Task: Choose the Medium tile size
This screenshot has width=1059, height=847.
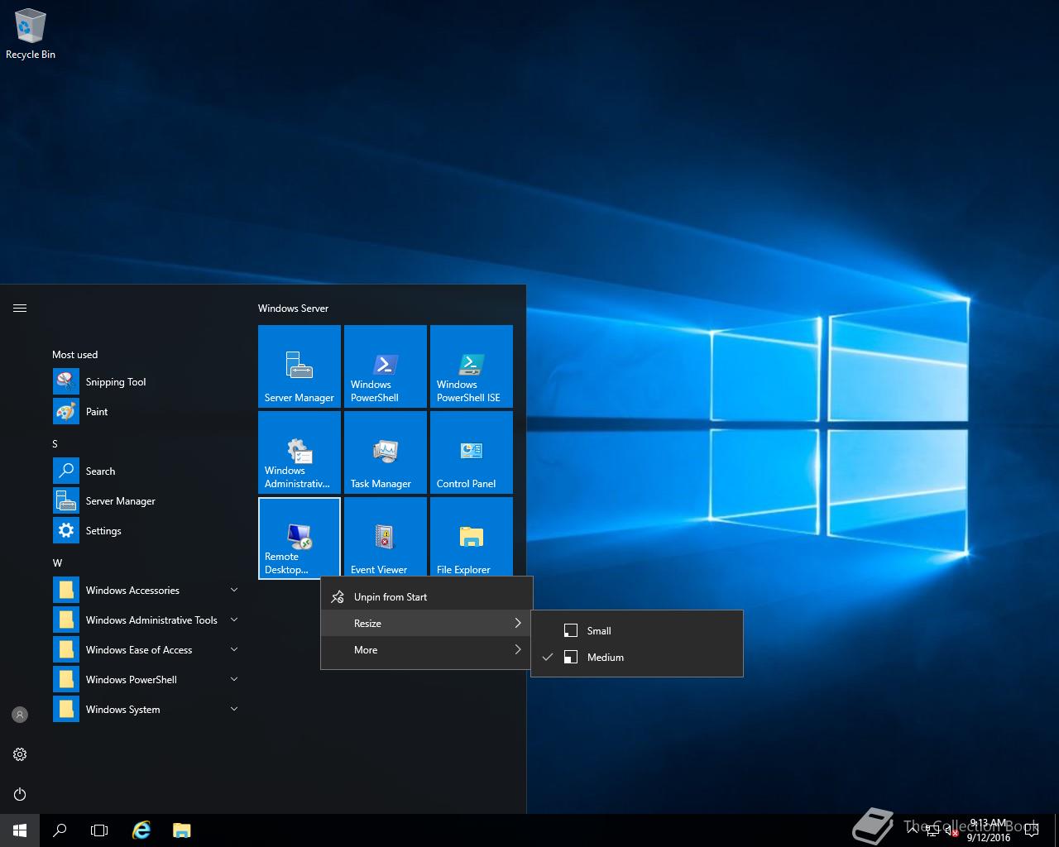Action: (x=637, y=658)
